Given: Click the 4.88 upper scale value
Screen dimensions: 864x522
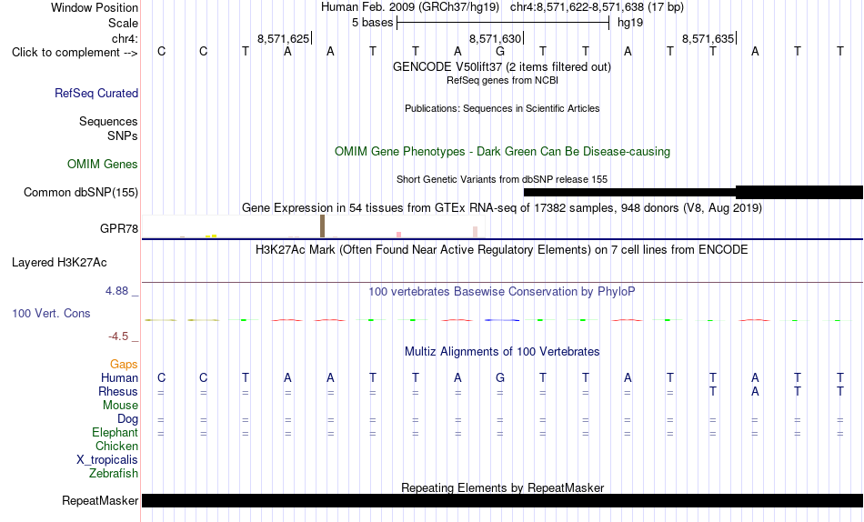Looking at the screenshot, I should pos(116,291).
